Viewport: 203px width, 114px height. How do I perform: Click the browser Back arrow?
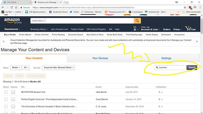pos(3,7)
